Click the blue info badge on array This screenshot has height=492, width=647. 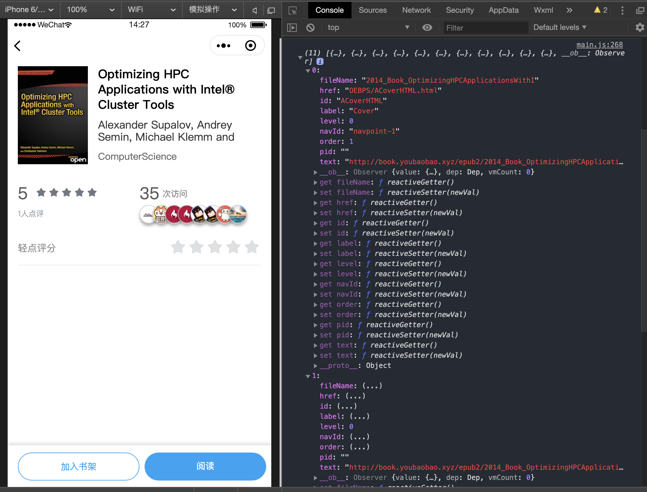point(320,61)
